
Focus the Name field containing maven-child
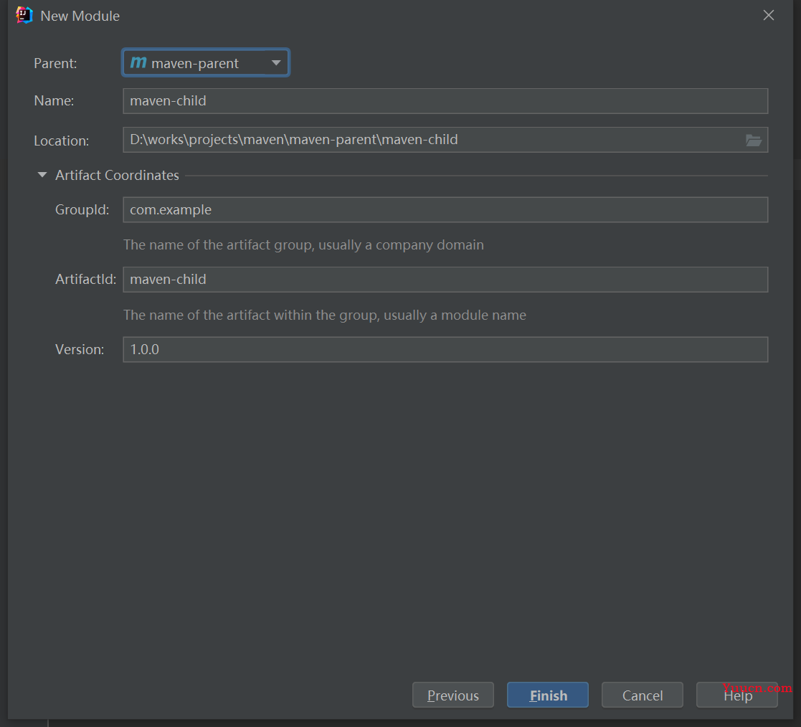(x=445, y=101)
